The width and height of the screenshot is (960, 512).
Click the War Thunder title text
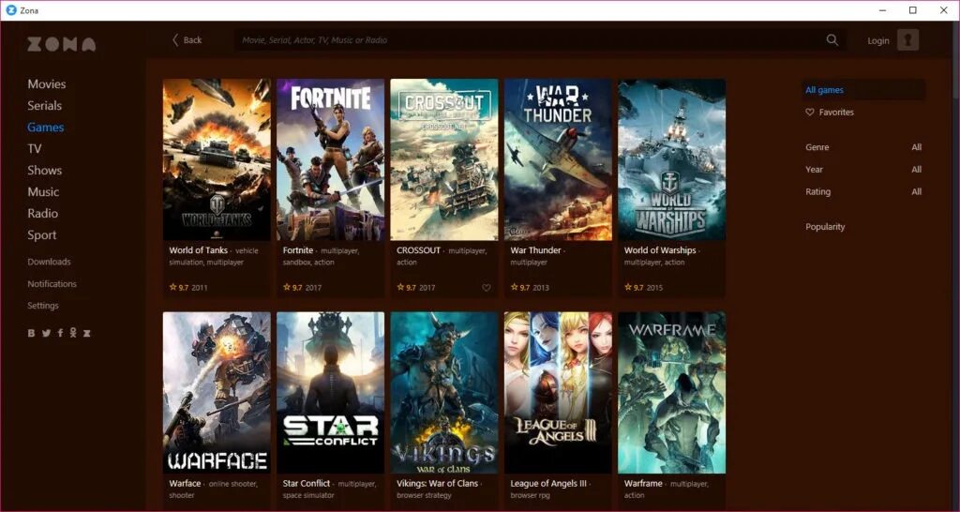pos(535,249)
